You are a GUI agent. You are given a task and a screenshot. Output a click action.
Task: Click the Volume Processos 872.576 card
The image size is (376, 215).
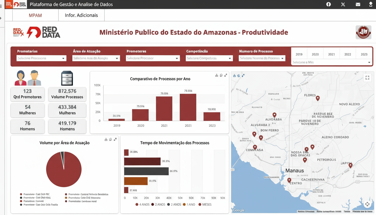67,94
